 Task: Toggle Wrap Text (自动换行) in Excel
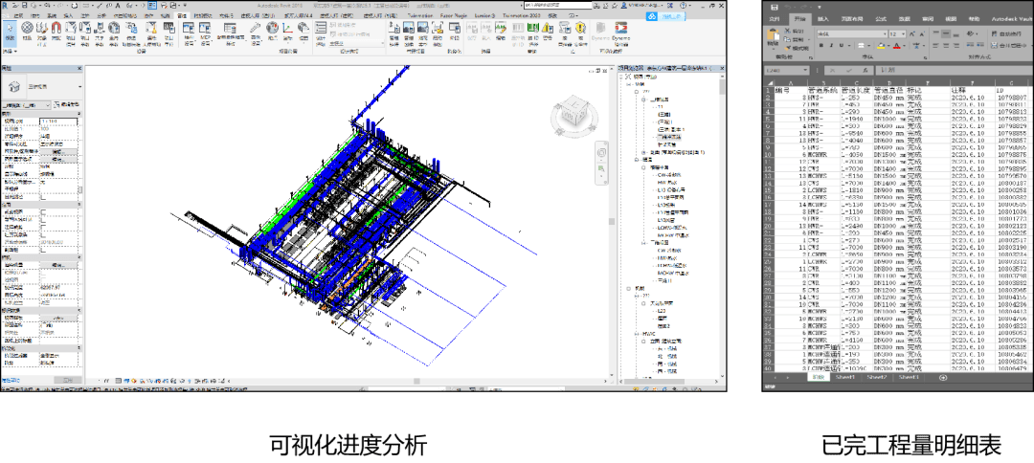1006,33
